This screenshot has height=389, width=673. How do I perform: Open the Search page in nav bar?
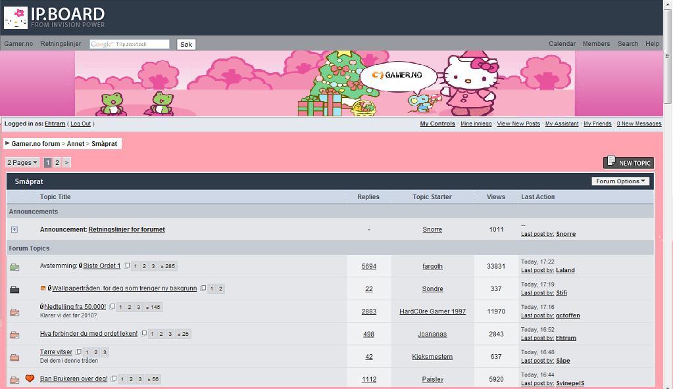pyautogui.click(x=628, y=44)
